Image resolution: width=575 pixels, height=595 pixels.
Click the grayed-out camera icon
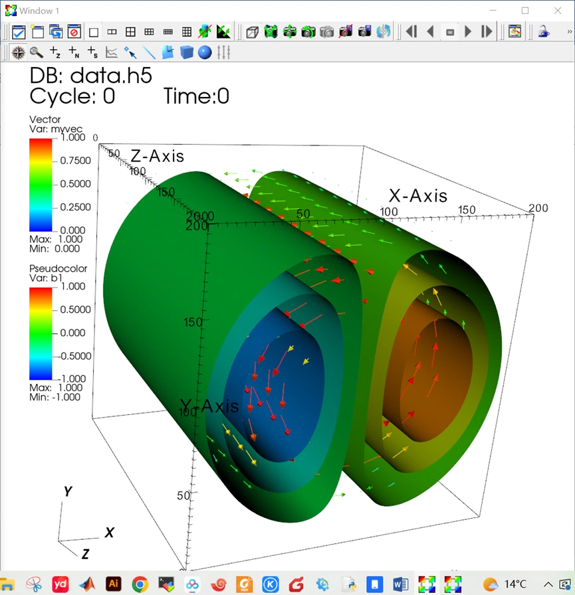coord(326,31)
